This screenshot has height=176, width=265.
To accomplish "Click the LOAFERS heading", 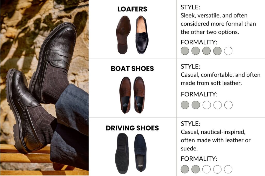I will [x=132, y=9].
